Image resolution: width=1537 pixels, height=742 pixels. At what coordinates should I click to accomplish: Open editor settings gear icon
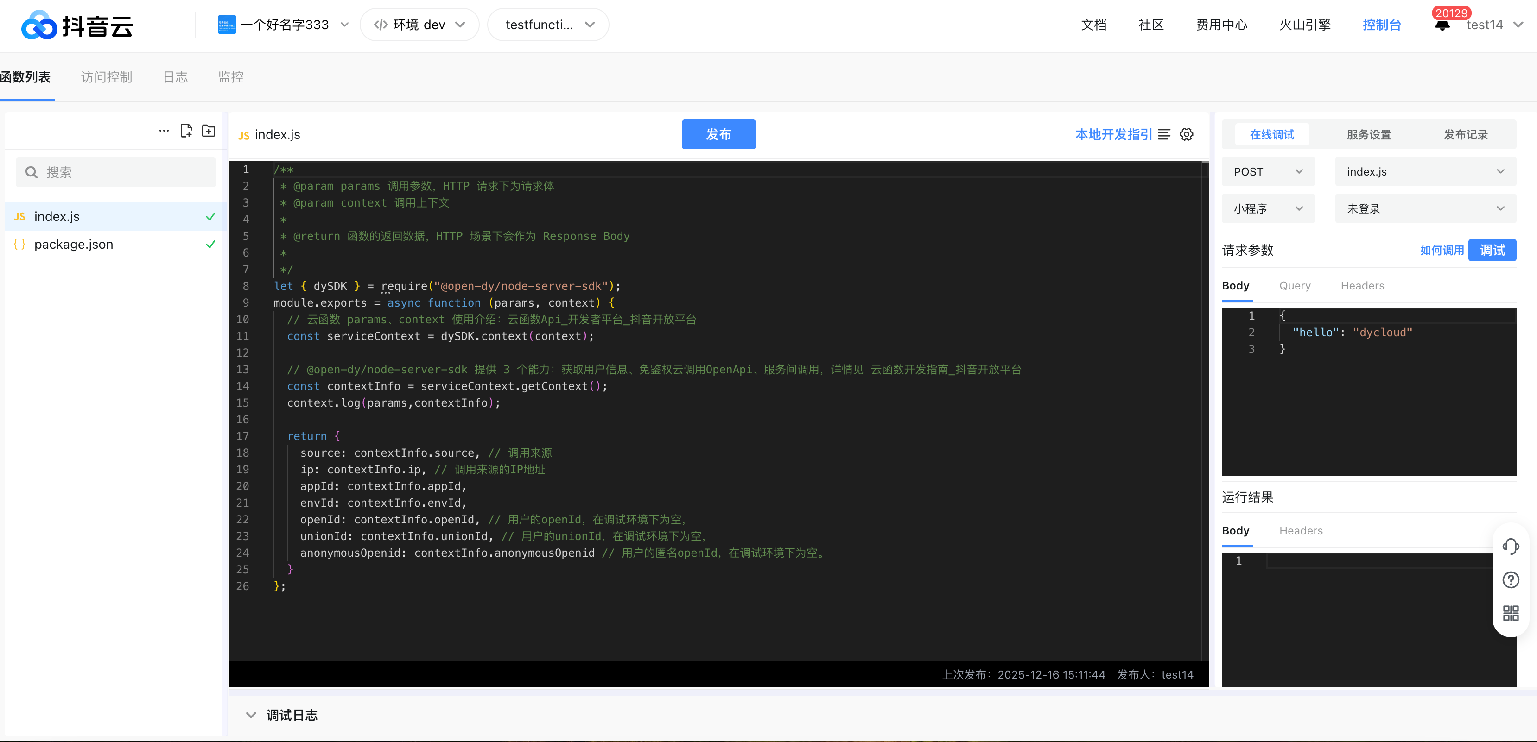[1186, 134]
